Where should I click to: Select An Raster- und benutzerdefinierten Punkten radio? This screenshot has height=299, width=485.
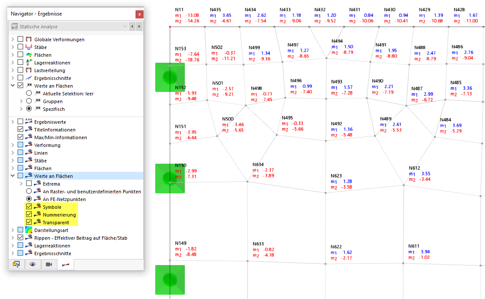[29, 191]
